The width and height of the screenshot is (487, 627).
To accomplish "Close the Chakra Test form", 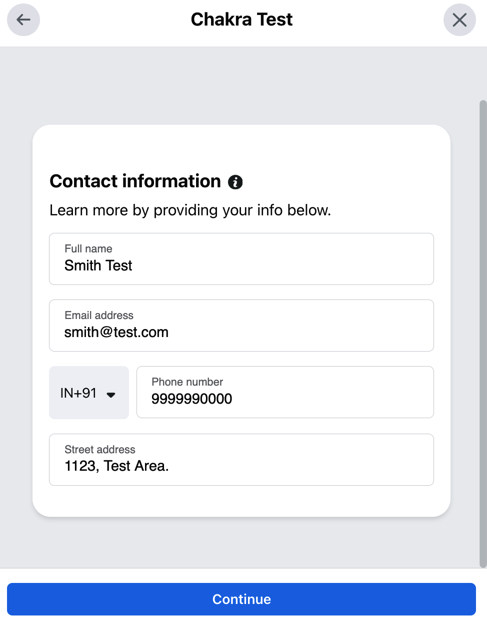I will (459, 20).
